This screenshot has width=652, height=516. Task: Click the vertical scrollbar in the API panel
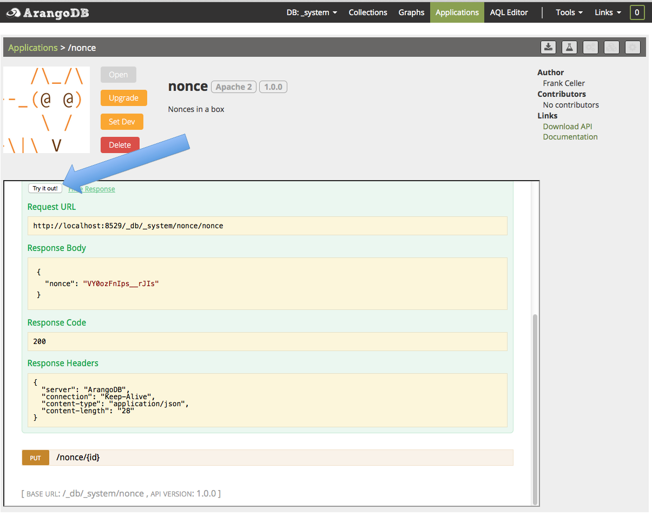pos(535,406)
